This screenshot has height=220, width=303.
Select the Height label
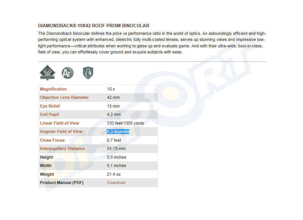(46, 157)
